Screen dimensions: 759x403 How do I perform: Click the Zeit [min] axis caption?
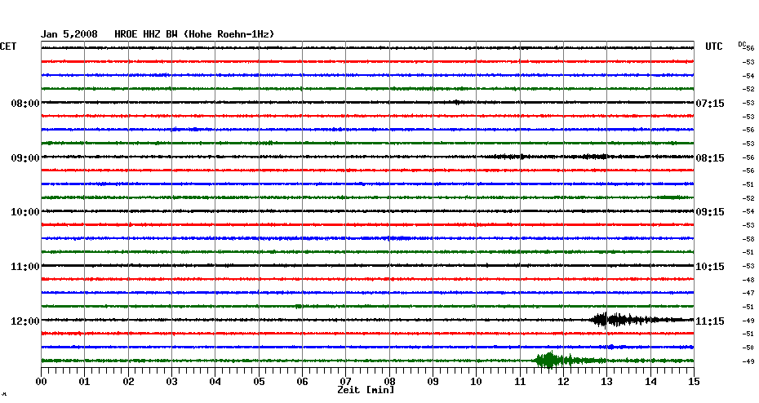pos(366,390)
